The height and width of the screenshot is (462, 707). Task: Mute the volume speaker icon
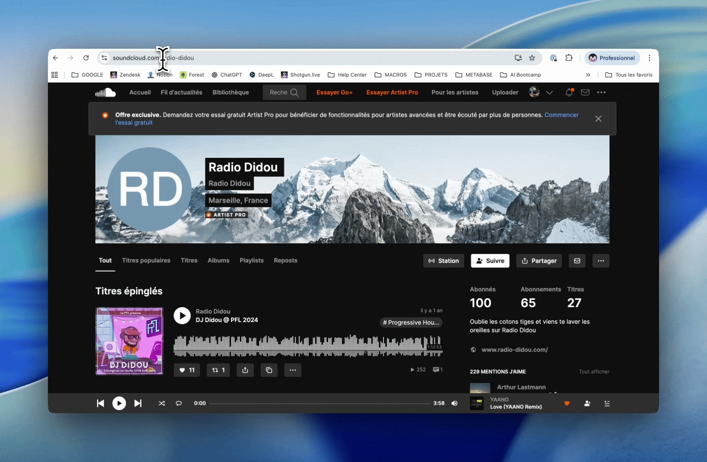click(454, 403)
